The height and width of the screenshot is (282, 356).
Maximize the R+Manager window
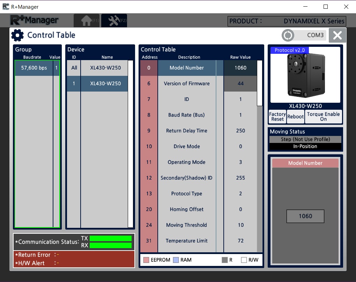tap(326, 7)
